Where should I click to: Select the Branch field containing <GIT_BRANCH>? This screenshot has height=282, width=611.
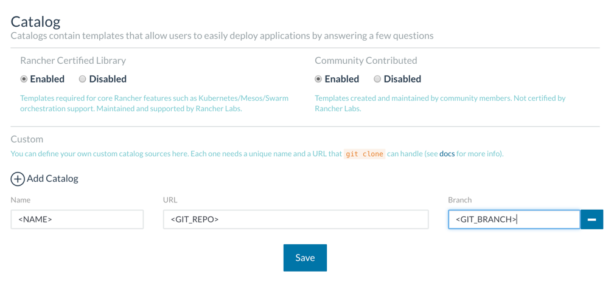[514, 219]
